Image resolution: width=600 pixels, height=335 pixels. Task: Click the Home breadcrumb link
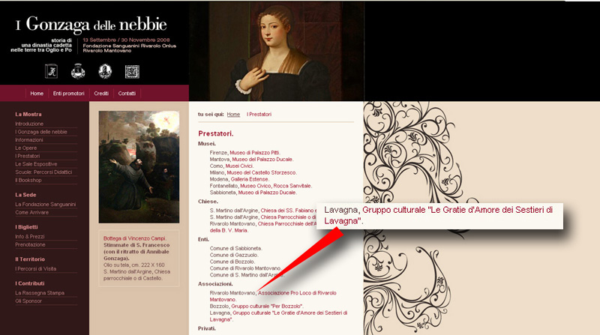click(233, 115)
